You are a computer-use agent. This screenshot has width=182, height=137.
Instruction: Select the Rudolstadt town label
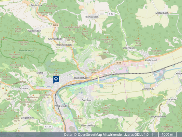click(x=81, y=78)
